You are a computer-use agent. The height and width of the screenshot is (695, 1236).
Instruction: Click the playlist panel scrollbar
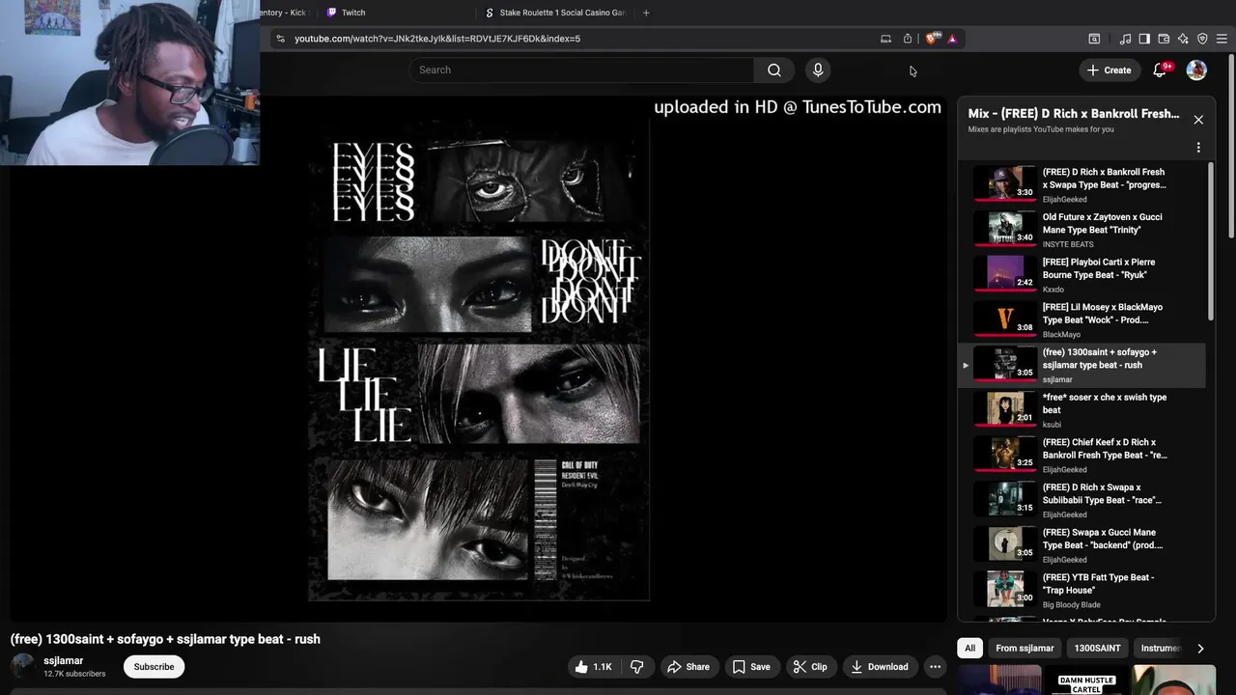coord(1211,241)
